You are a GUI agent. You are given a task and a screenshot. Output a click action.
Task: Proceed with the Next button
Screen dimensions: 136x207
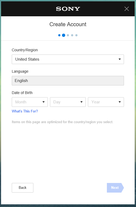pyautogui.click(x=115, y=188)
